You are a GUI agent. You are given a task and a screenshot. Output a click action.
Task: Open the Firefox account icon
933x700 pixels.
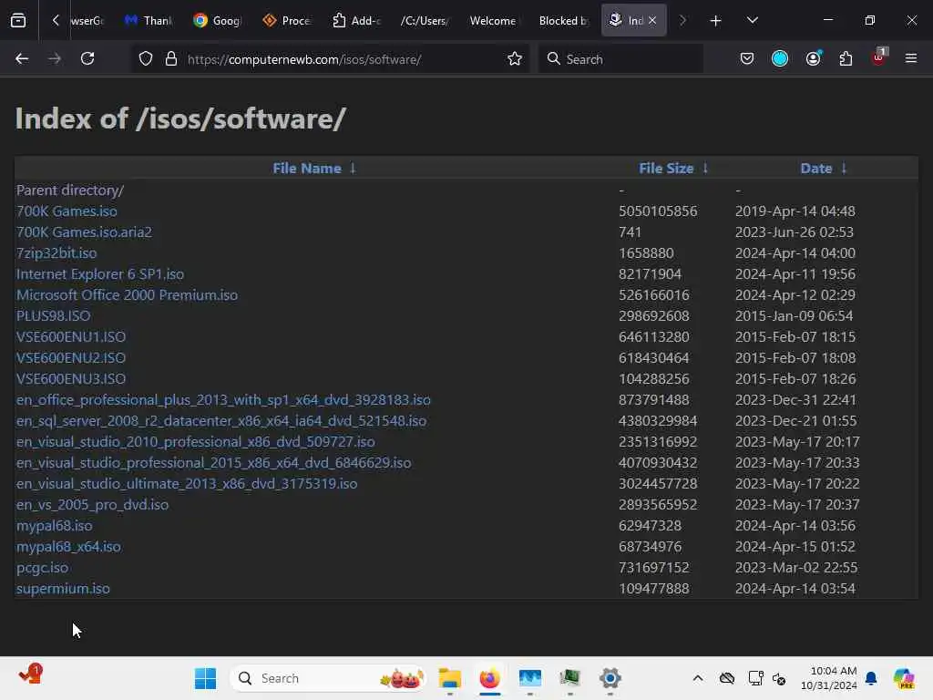(813, 58)
